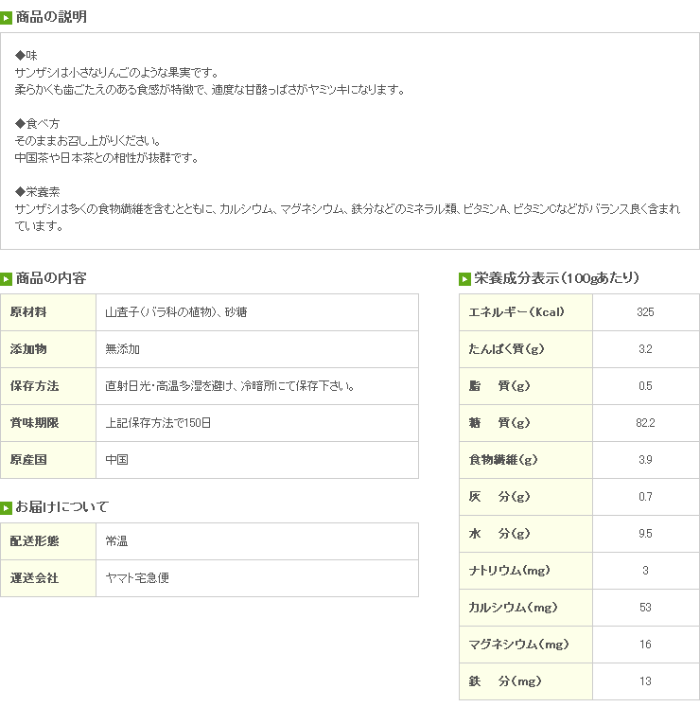The height and width of the screenshot is (707, 700).
Task: Select the ヤマト宅急便 carrier text
Action: coord(138,578)
